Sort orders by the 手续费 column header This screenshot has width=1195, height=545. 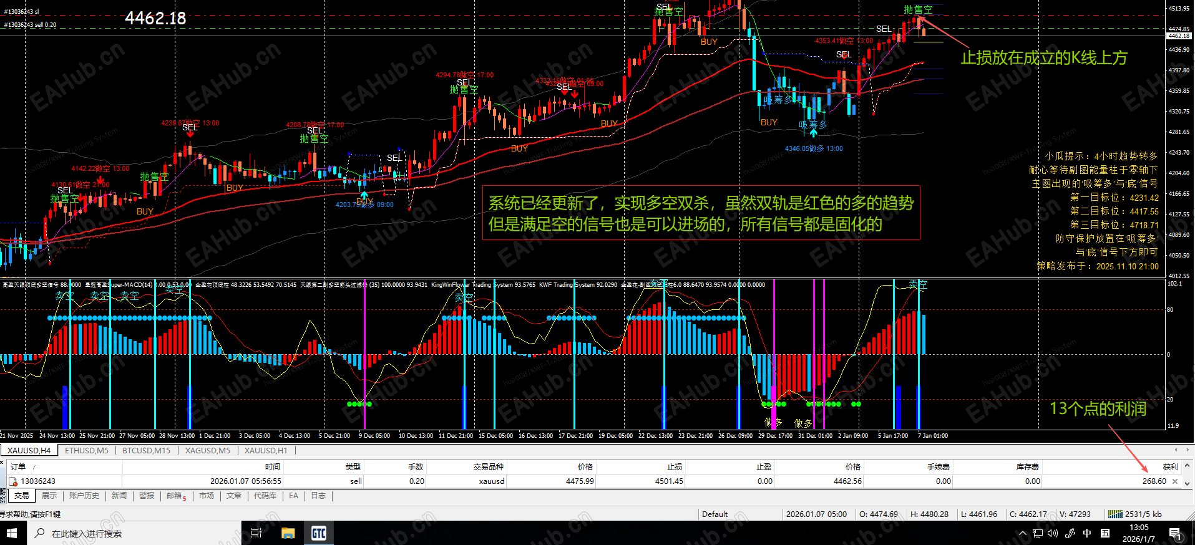(909, 466)
